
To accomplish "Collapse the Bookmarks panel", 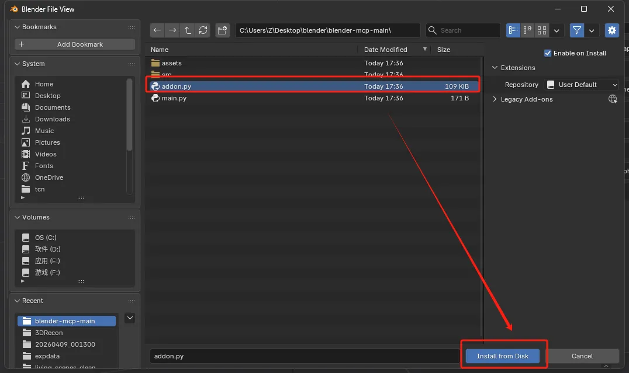I will [x=17, y=27].
